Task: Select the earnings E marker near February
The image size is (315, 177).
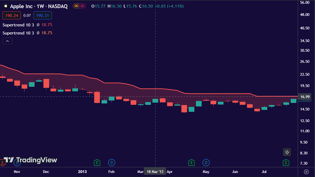Action: [97, 162]
